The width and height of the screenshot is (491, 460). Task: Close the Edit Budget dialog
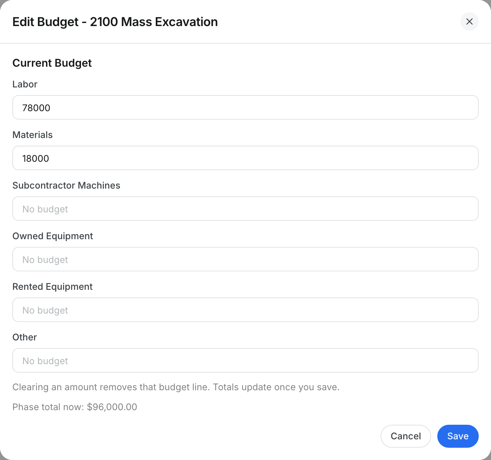470,21
